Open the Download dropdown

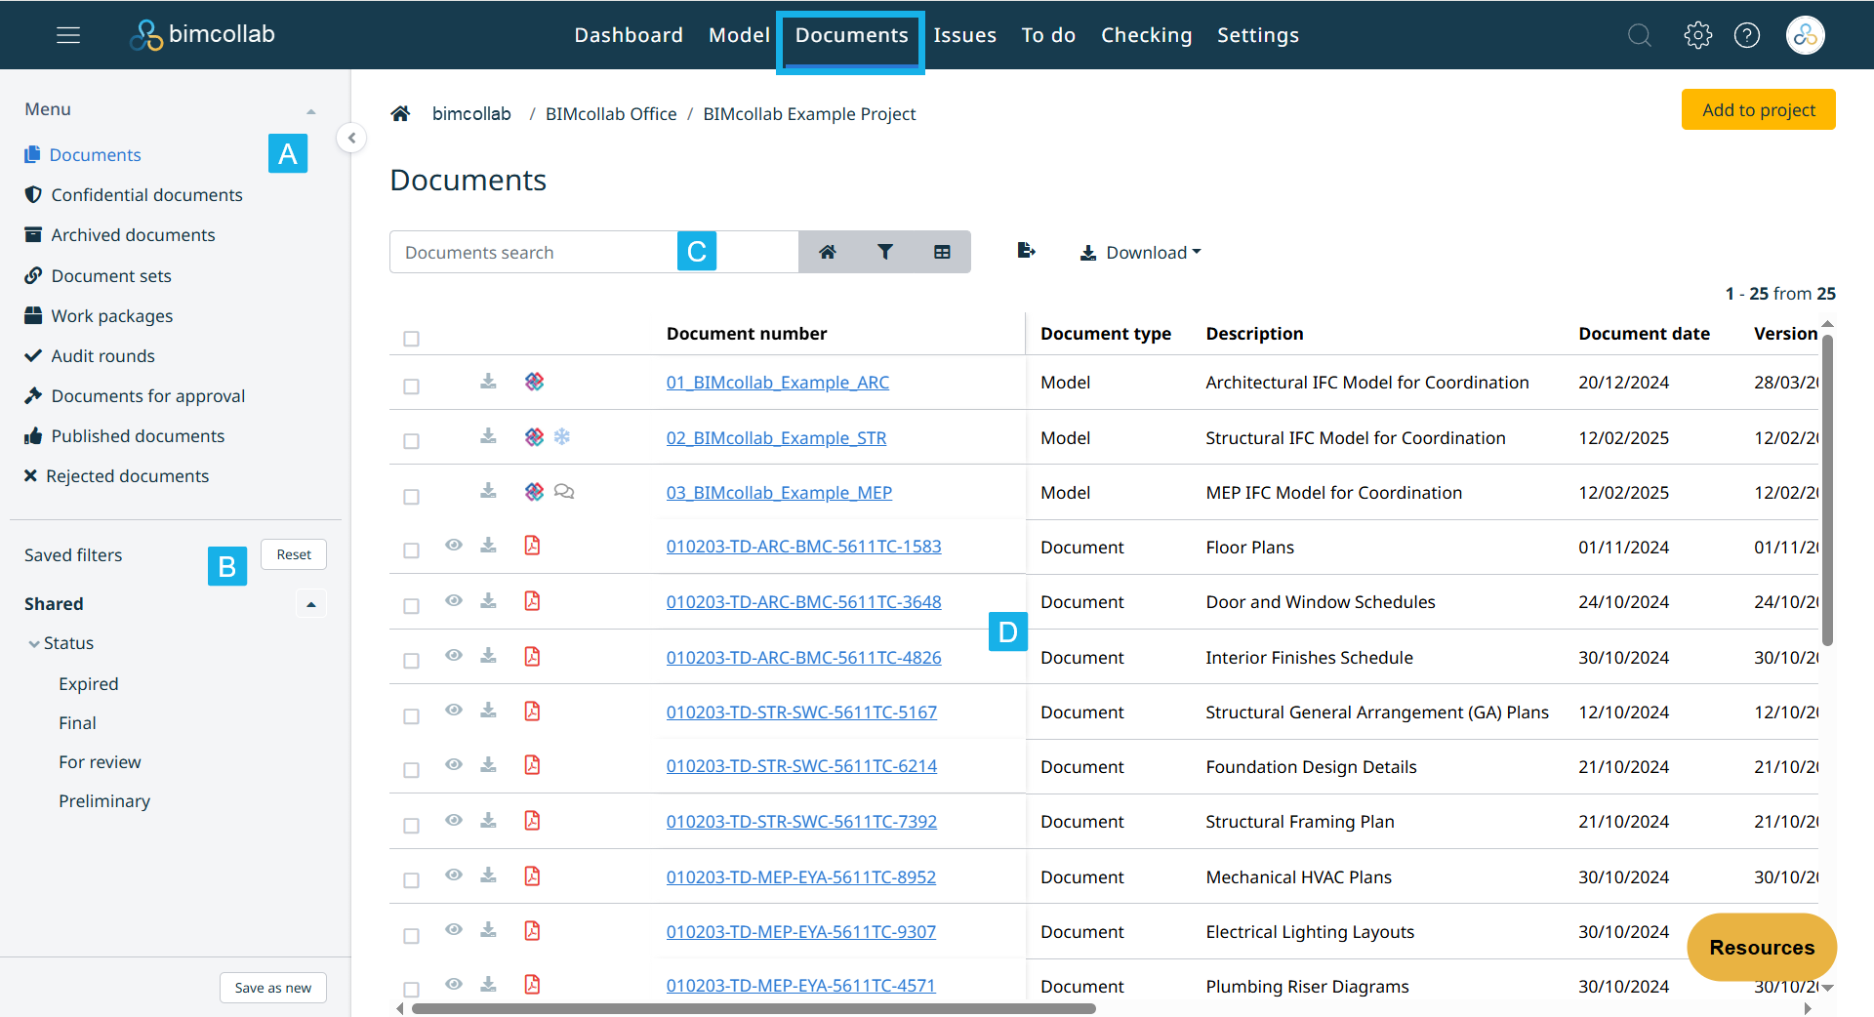[1140, 253]
